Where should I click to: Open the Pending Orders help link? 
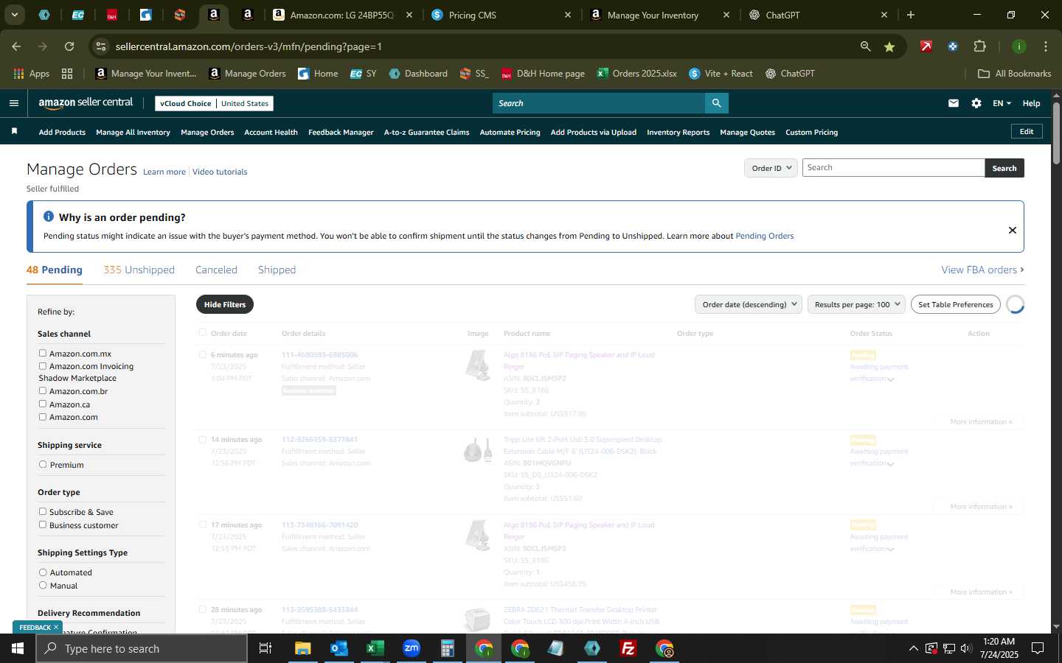765,236
